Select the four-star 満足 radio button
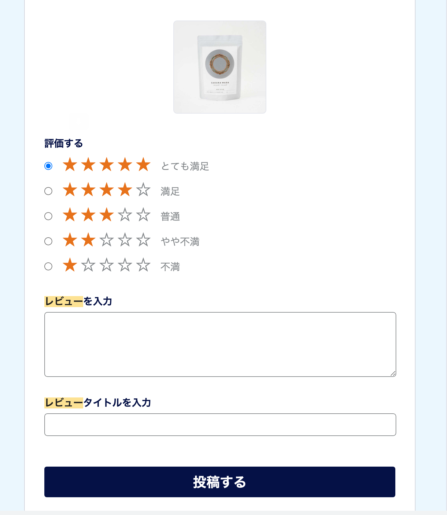447x515 pixels. tap(48, 191)
